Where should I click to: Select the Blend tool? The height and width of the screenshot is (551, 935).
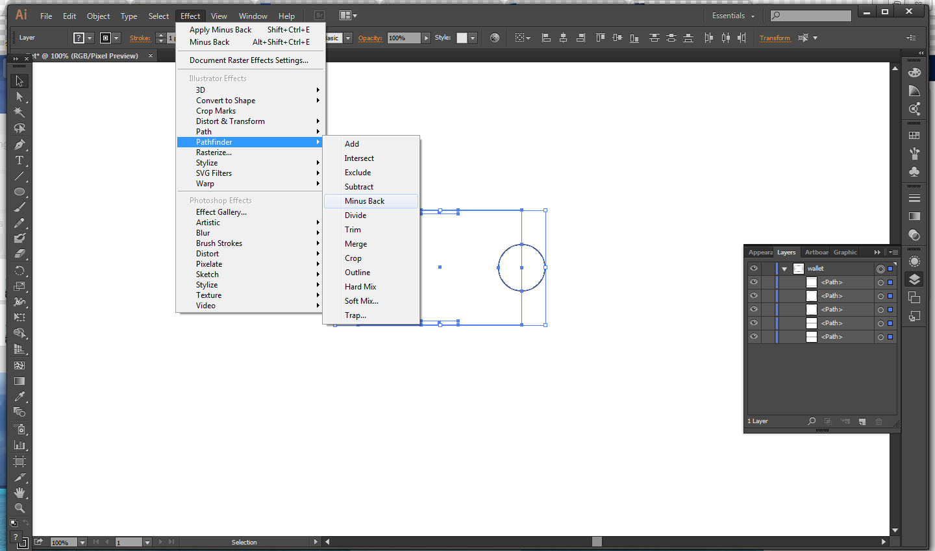coord(19,412)
